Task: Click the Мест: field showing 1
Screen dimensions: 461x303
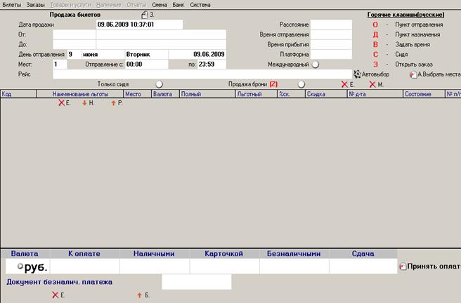Action: coord(60,65)
